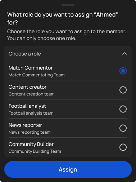Click the Assign button
The height and width of the screenshot is (182, 136).
click(68, 169)
